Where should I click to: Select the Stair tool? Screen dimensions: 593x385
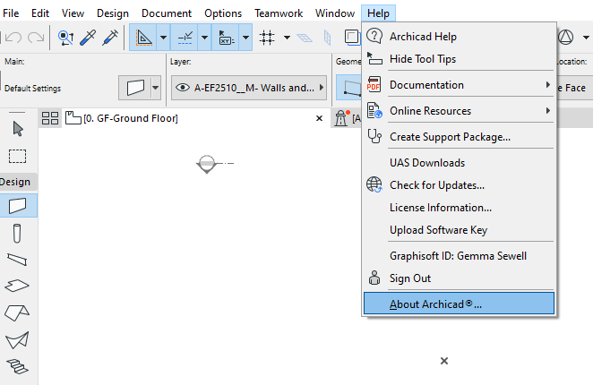pos(17,366)
